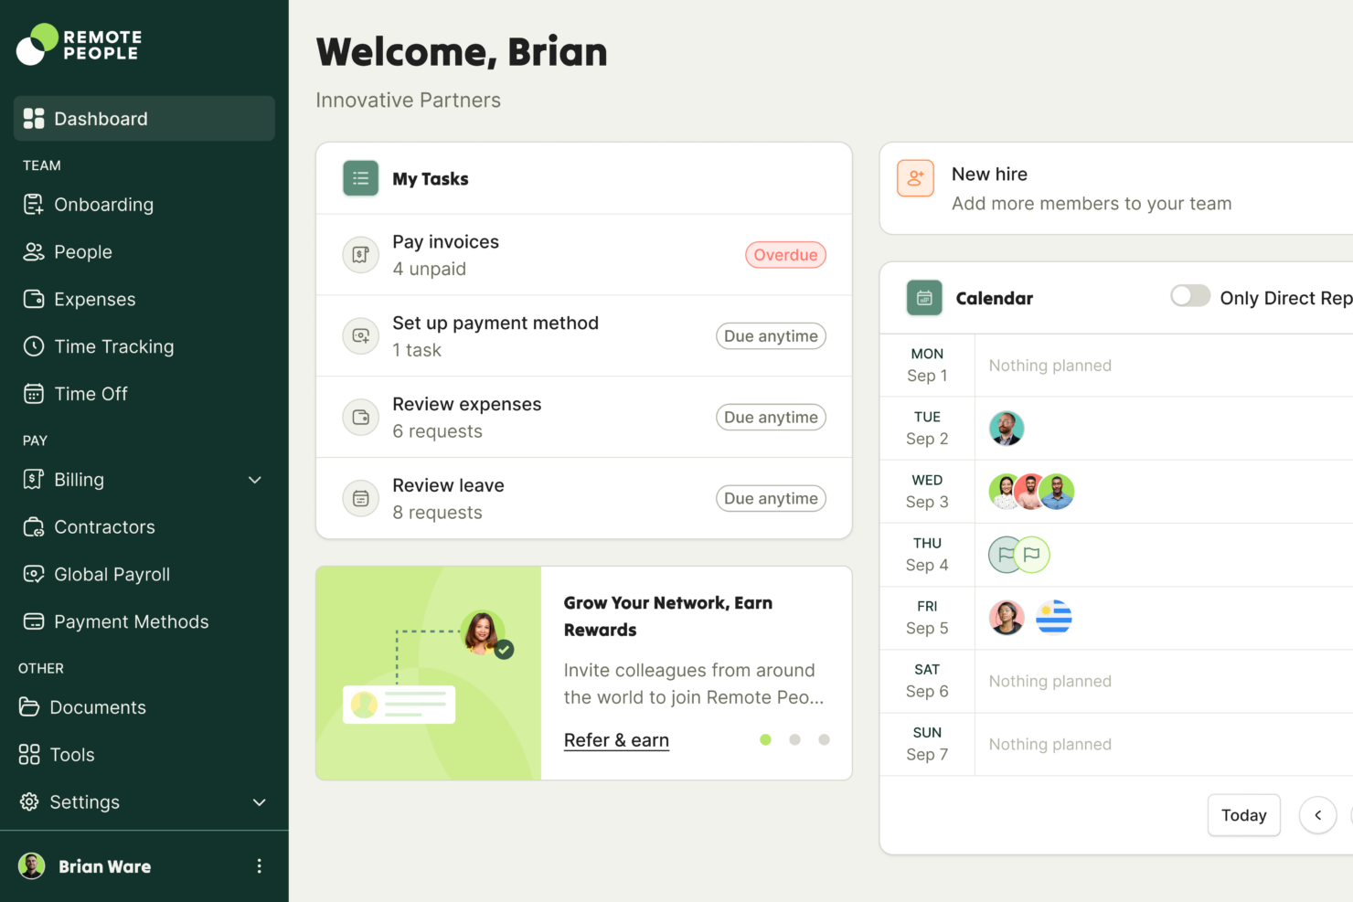
Task: Follow the Refer & earn link
Action: point(616,740)
